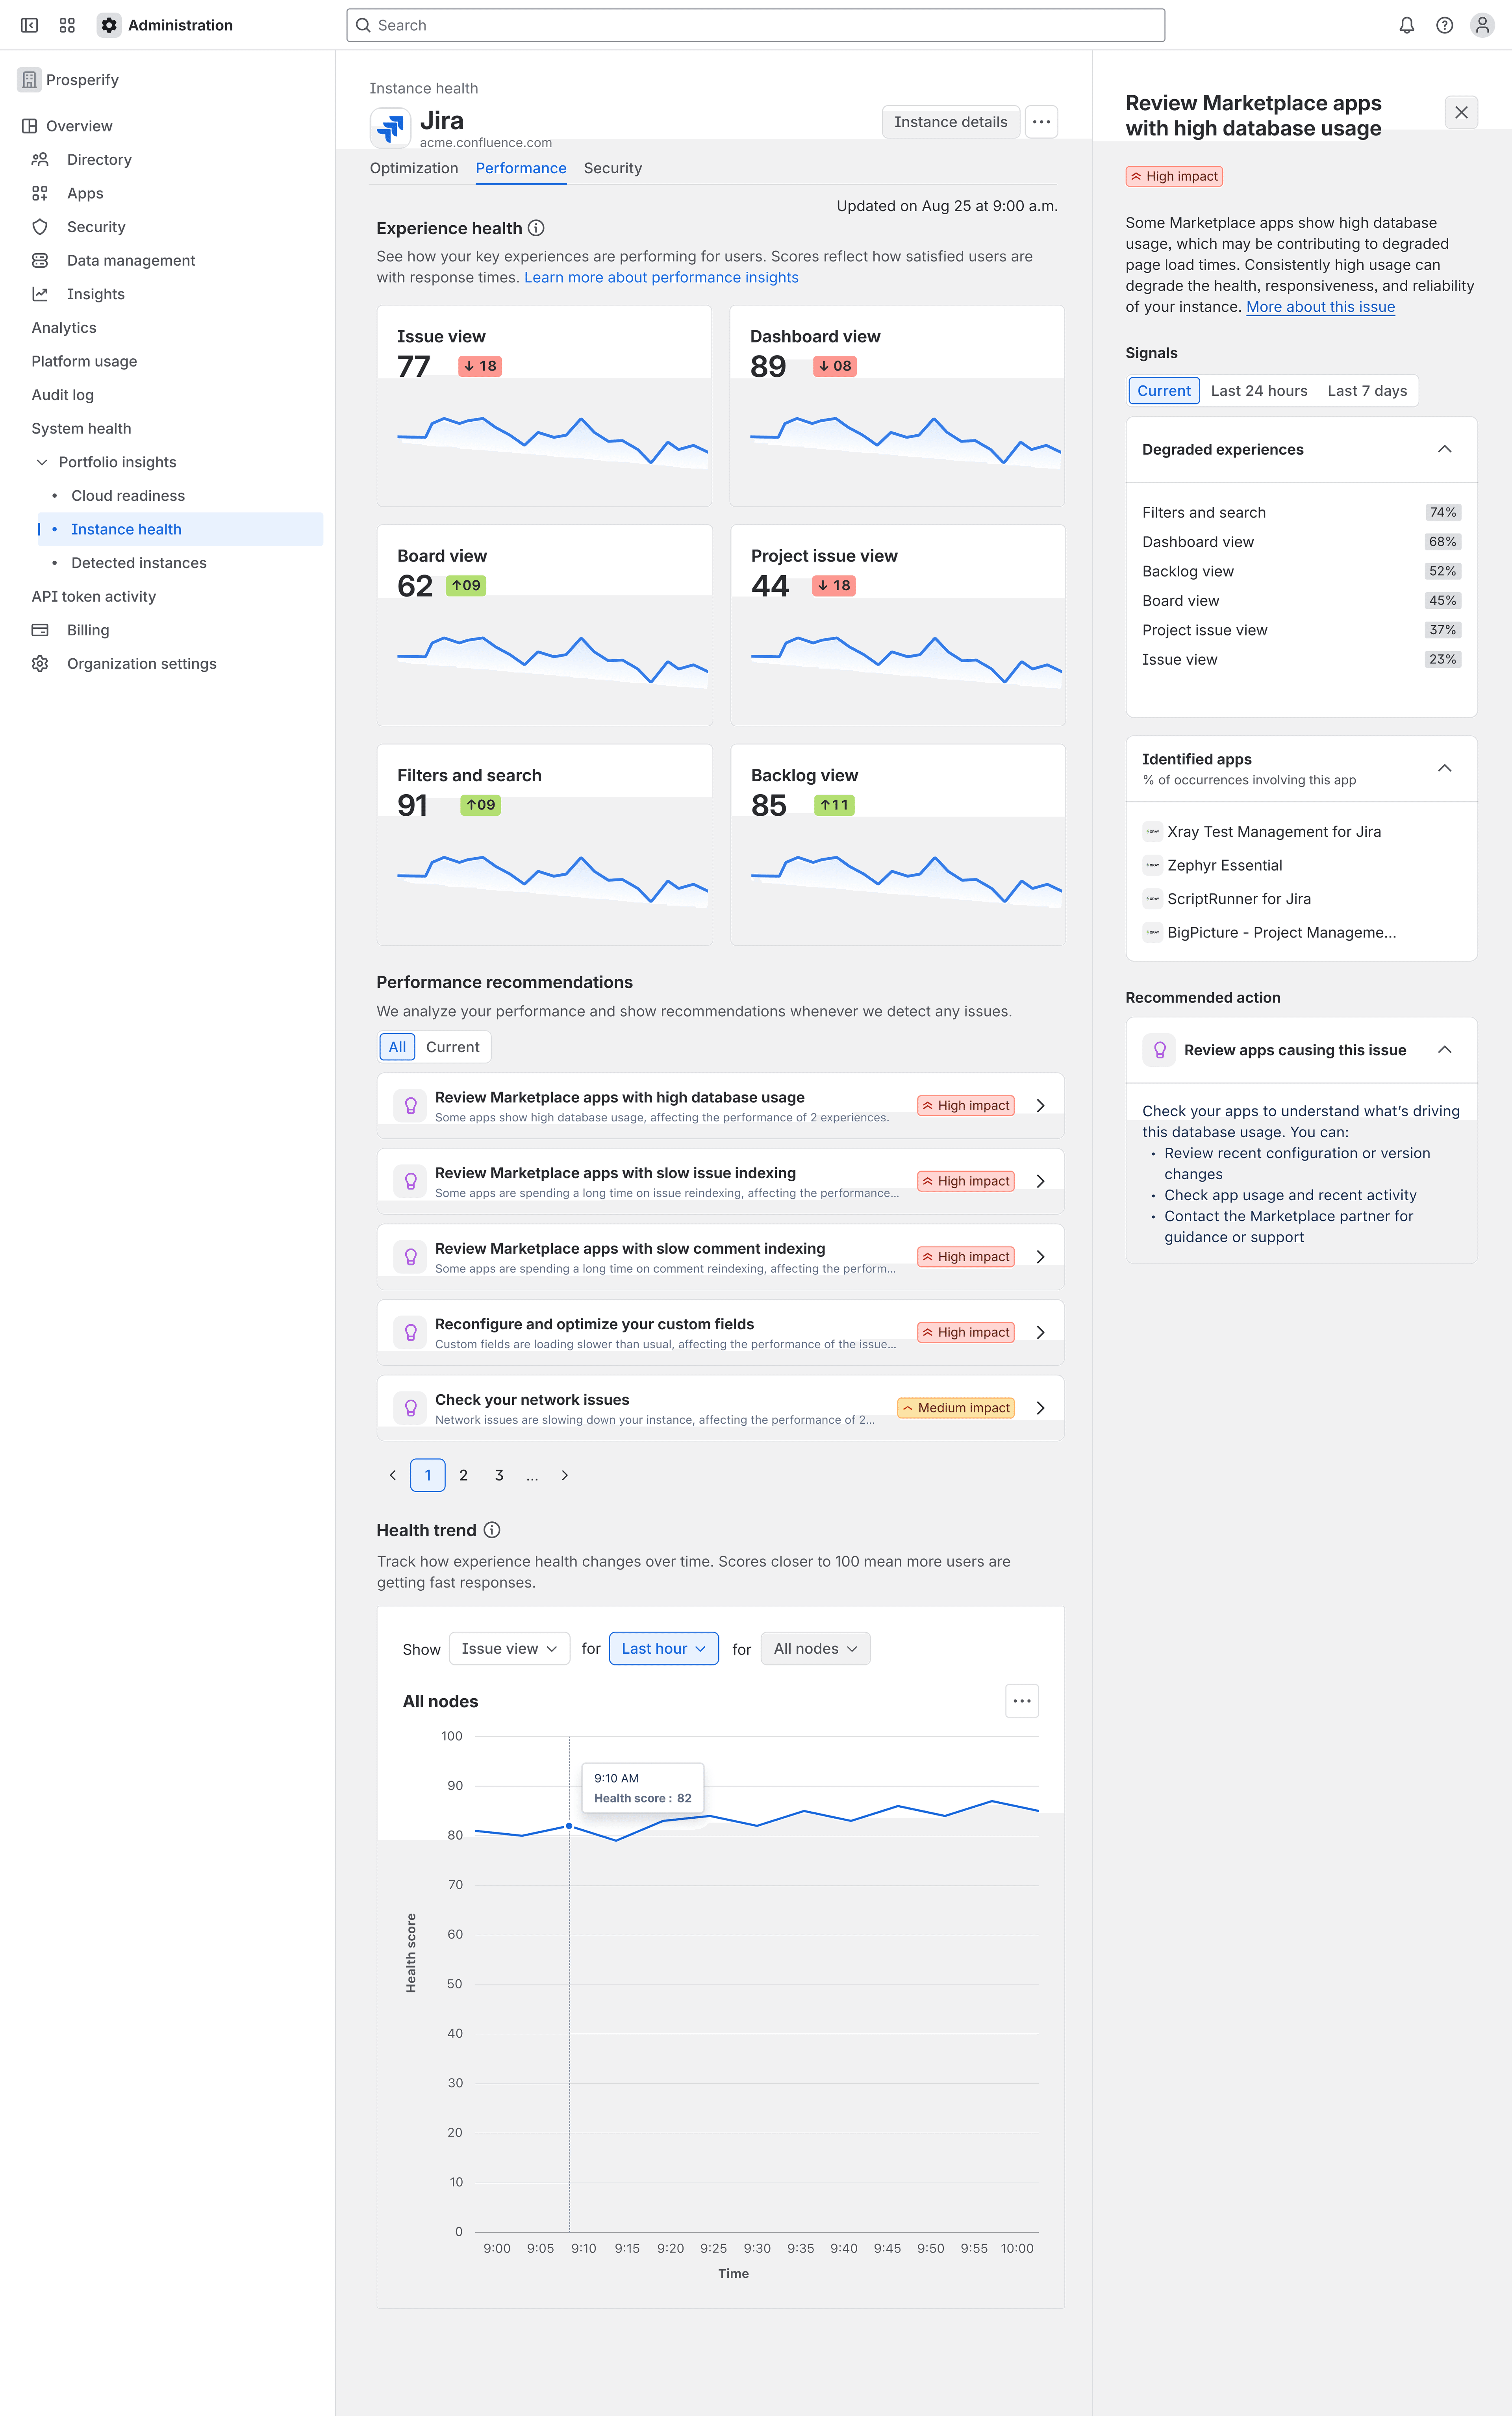
Task: Click the Overview sidebar icon
Action: pos(30,126)
